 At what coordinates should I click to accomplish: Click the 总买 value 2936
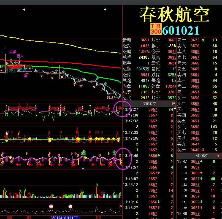[145, 98]
